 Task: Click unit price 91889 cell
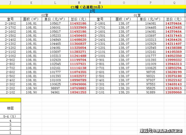pos(151,92)
